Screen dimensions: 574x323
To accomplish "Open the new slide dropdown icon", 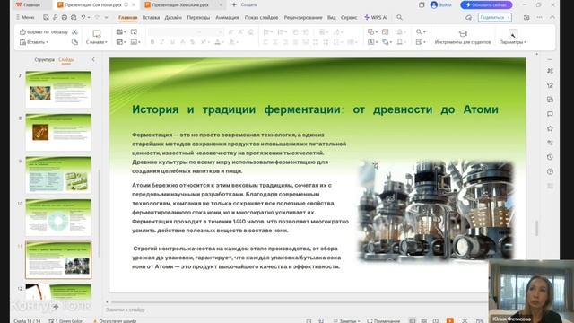I will coord(121,32).
